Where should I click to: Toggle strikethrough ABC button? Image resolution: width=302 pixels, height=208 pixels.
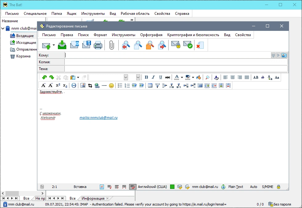168,77
